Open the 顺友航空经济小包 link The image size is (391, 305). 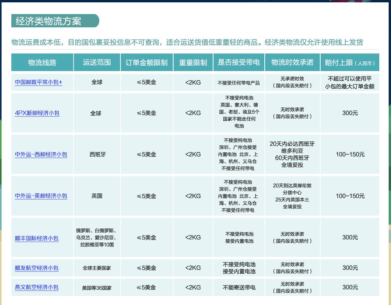click(x=37, y=268)
